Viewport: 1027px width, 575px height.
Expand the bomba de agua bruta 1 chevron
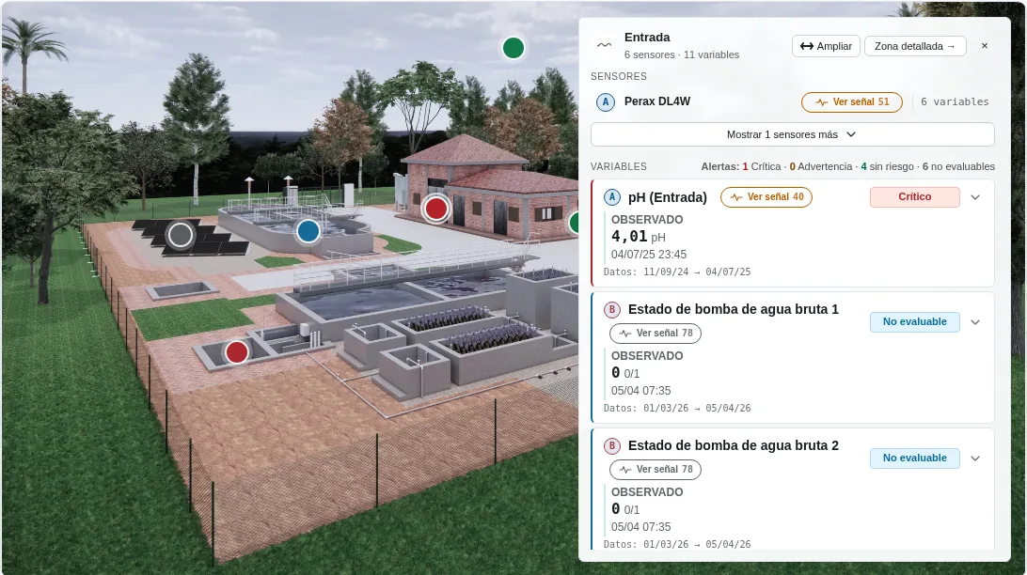pyautogui.click(x=975, y=322)
